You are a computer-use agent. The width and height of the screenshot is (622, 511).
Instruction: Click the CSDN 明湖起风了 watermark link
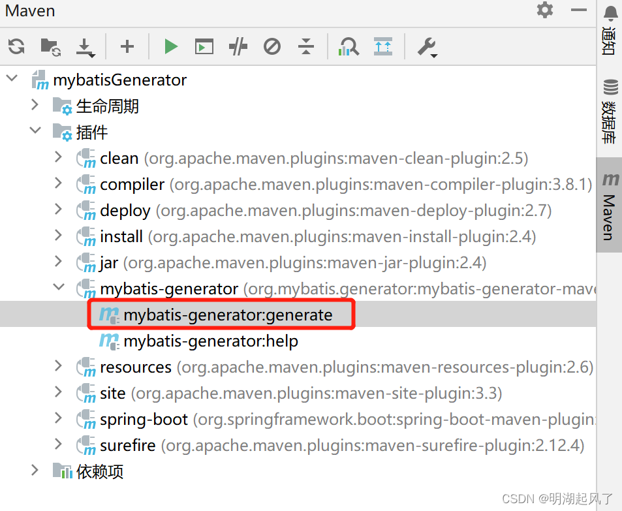click(558, 498)
